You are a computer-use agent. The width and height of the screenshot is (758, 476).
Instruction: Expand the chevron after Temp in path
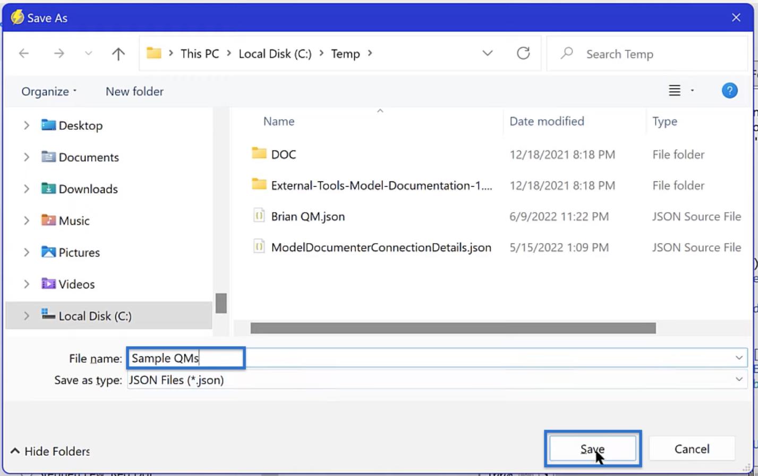coord(370,53)
